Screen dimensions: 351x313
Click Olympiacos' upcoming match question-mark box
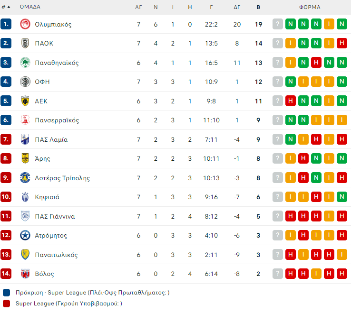click(278, 24)
